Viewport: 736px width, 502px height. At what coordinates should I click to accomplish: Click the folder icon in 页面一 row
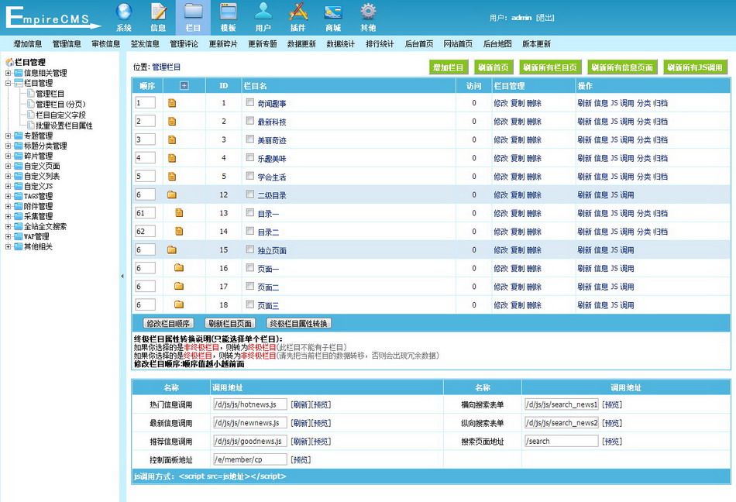[179, 267]
